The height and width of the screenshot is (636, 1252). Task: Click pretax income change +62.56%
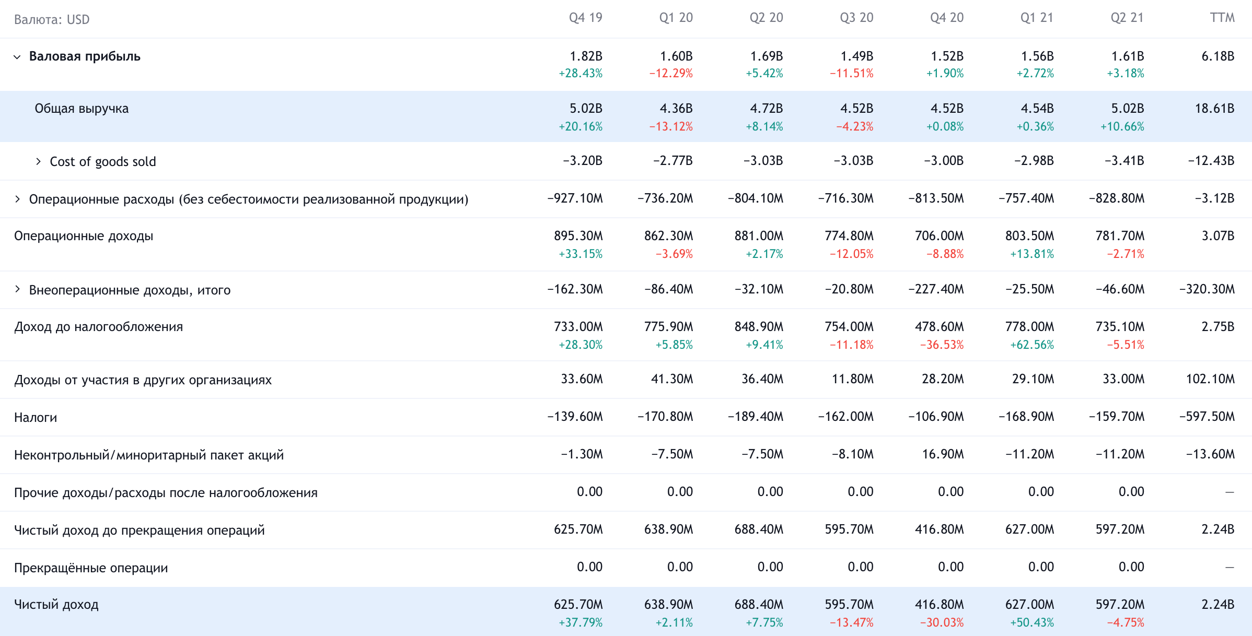[1031, 345]
